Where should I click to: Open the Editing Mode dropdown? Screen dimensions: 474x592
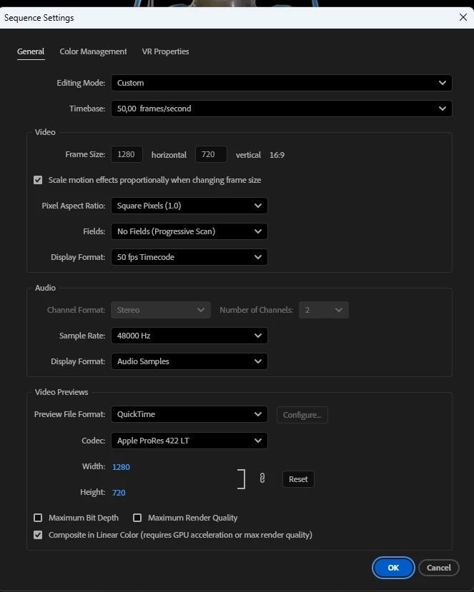pos(281,83)
